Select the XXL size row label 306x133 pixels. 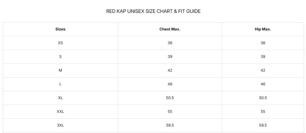[x=60, y=112]
